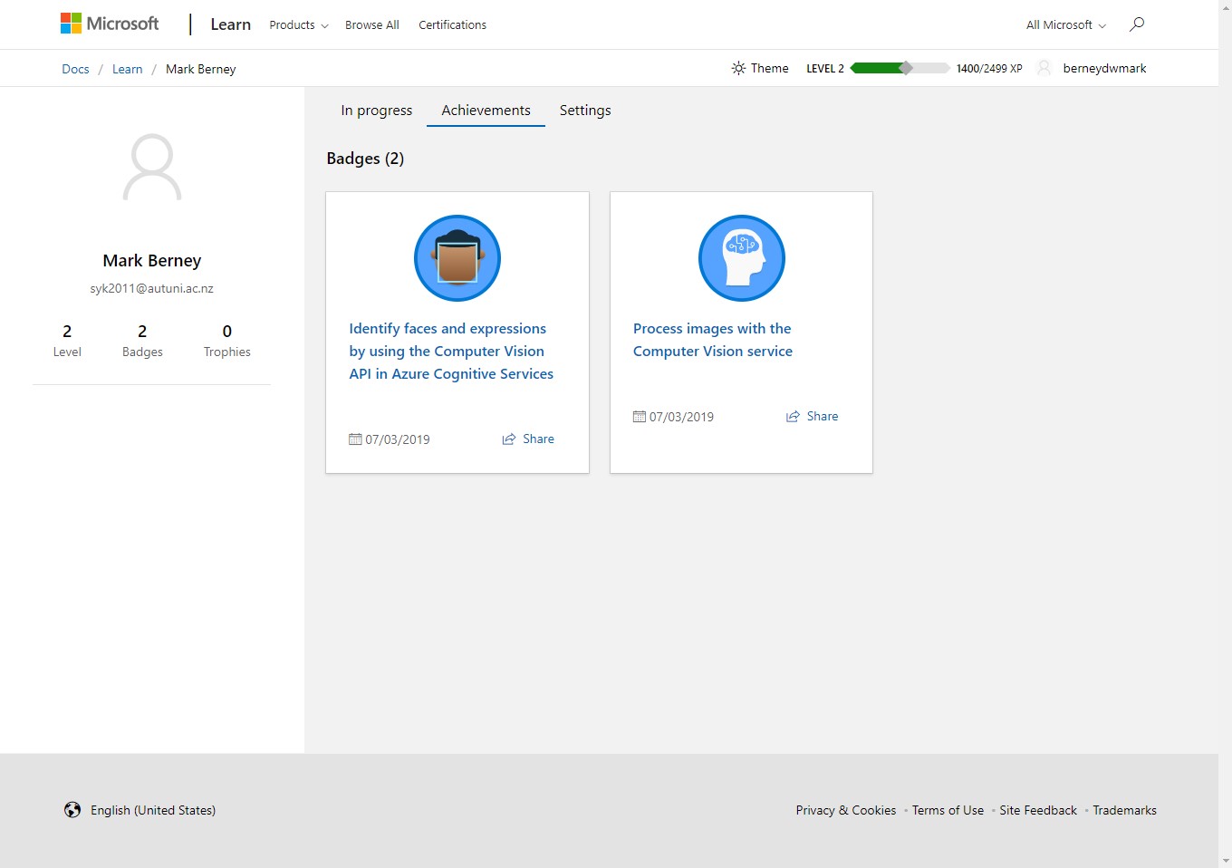Click calendar icon on Identify faces card
Image resolution: width=1232 pixels, height=868 pixels.
355,439
